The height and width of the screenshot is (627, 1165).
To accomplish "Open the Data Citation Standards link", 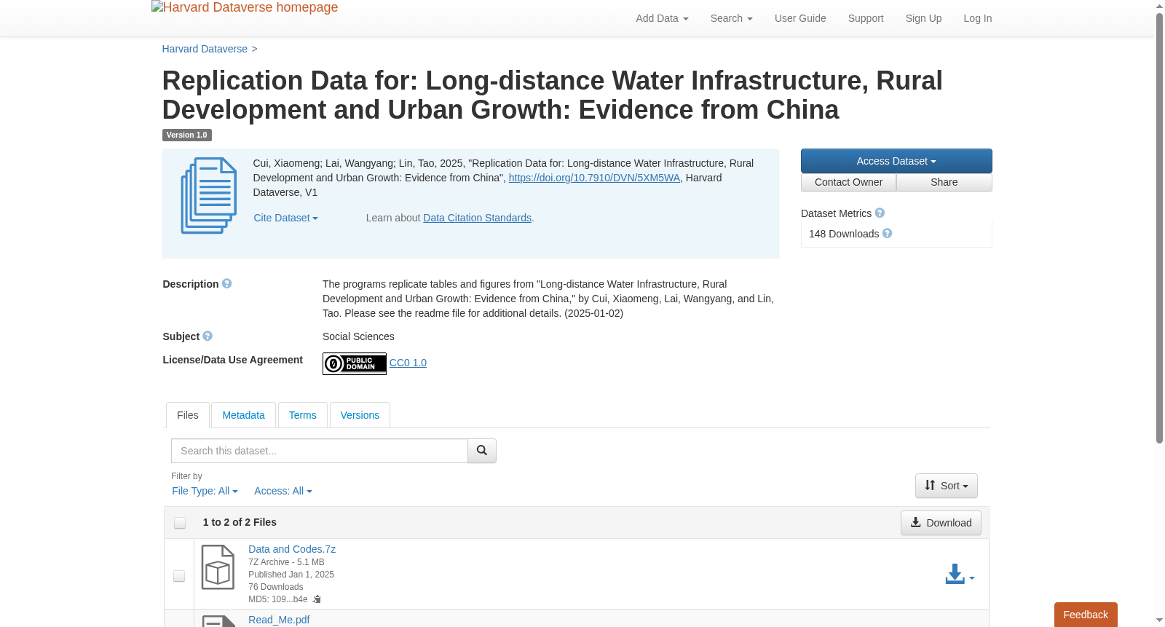I will point(477,218).
